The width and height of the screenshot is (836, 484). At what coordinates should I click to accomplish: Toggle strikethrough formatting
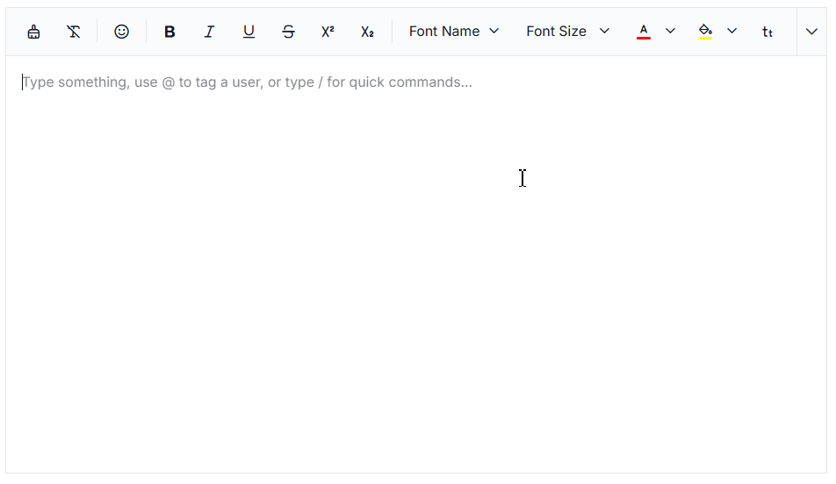[x=288, y=32]
